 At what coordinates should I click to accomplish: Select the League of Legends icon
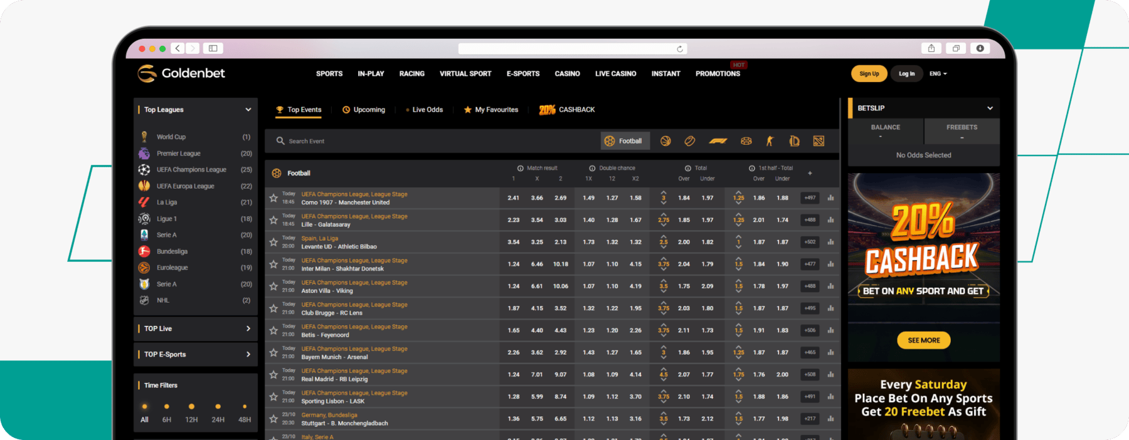coord(794,141)
